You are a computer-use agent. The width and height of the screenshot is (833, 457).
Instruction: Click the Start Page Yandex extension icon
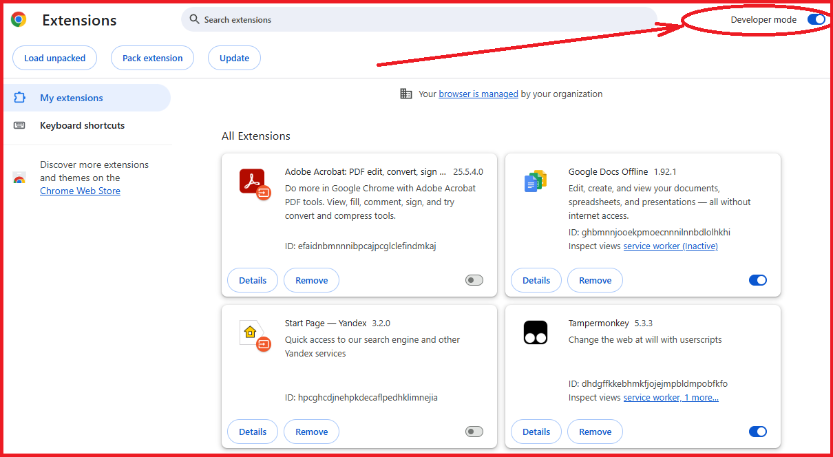click(253, 334)
